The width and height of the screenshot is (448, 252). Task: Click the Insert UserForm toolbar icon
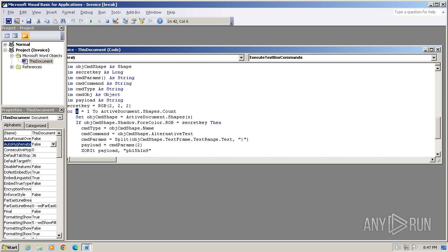click(x=16, y=21)
